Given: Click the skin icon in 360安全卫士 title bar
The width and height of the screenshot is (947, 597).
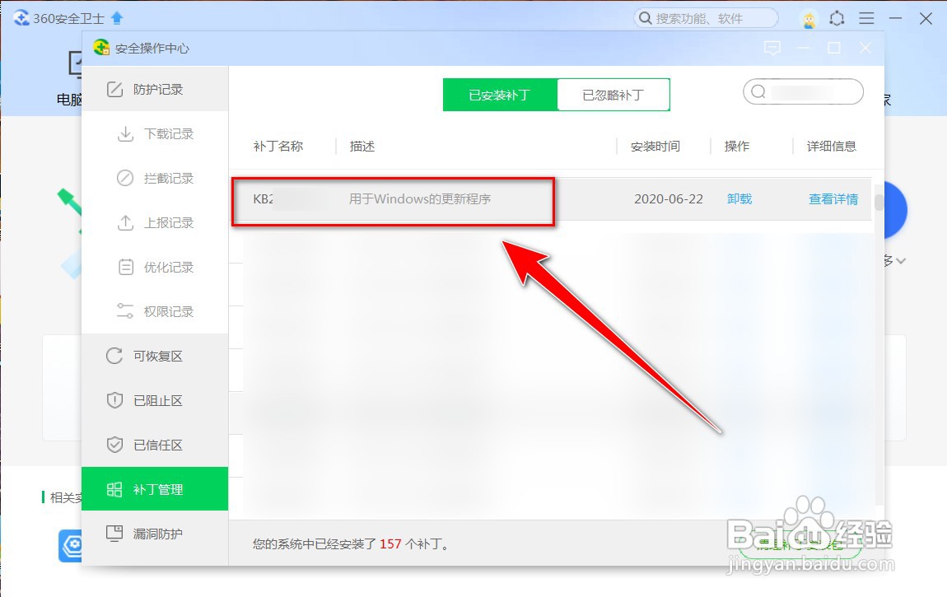Looking at the screenshot, I should tap(837, 19).
